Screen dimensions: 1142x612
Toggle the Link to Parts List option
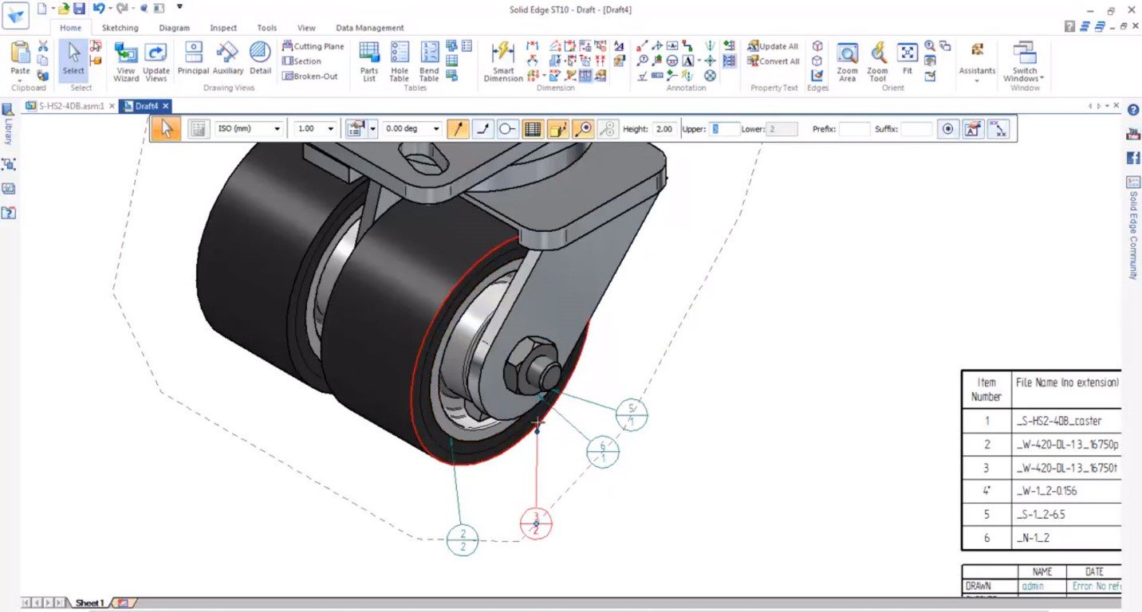tap(534, 128)
